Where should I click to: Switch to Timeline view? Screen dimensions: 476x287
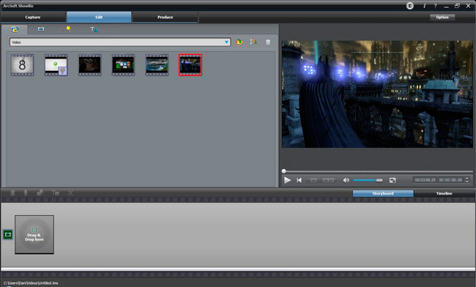coord(444,193)
